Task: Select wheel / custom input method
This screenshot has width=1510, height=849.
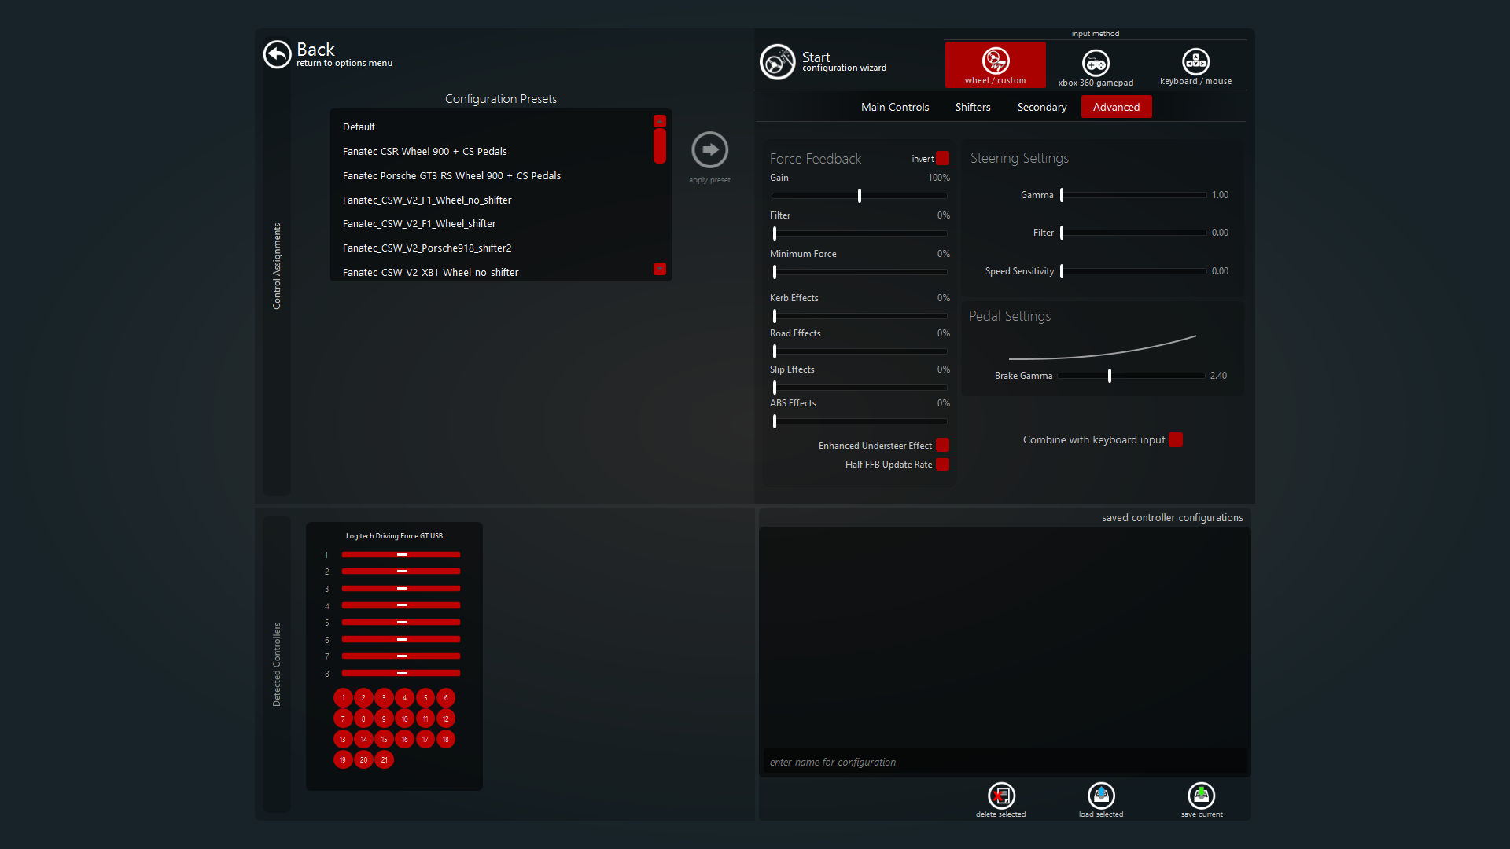Action: 995,64
